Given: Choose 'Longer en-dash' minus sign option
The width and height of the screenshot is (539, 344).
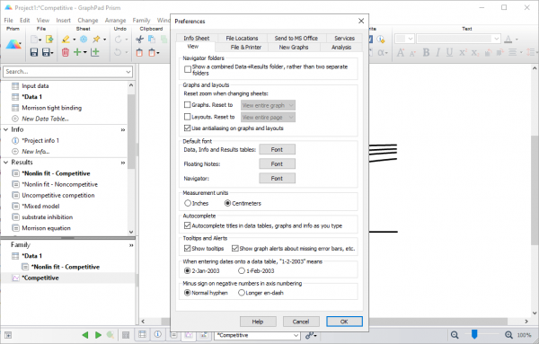Looking at the screenshot, I should click(x=242, y=293).
